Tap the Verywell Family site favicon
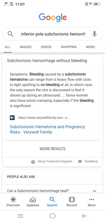105x222 pixels. tap(12, 118)
